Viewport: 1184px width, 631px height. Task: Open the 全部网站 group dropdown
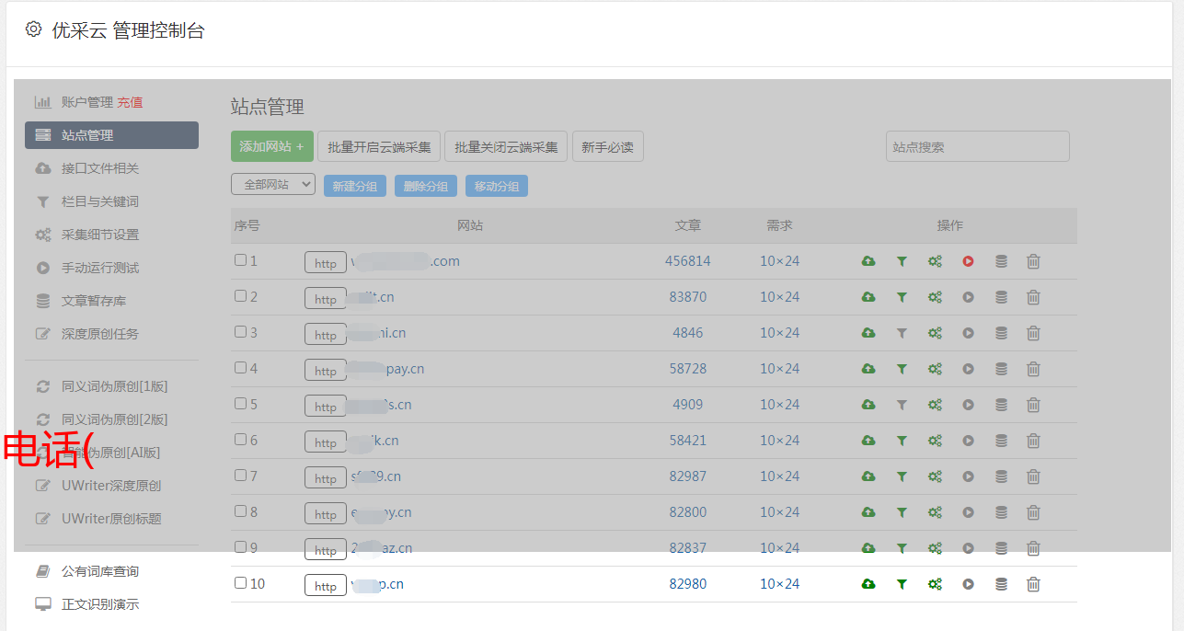272,185
